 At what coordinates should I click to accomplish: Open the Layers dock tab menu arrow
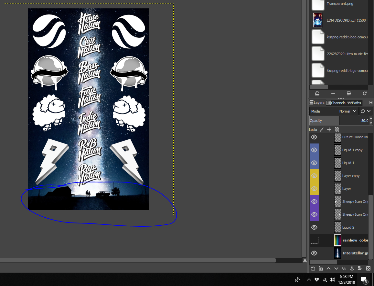pyautogui.click(x=370, y=103)
